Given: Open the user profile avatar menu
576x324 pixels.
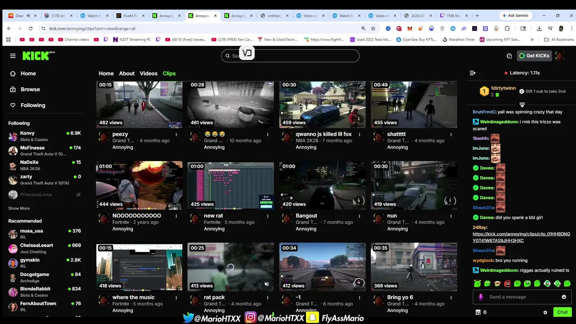Looking at the screenshot, I should [x=560, y=56].
